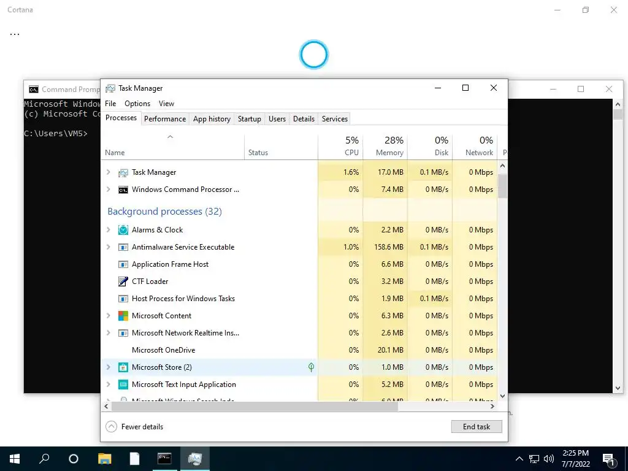
Task: Click the Task Manager process icon
Action: point(123,172)
